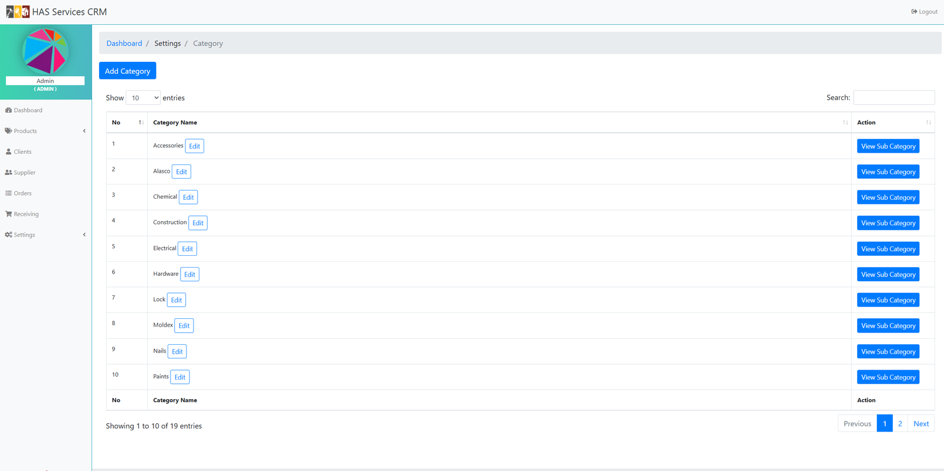Screen dimensions: 944x471
Task: Expand the Products submenu chevron
Action: pyautogui.click(x=84, y=131)
